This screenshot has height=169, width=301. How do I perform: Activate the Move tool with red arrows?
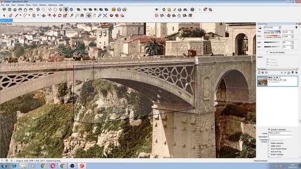(55, 15)
